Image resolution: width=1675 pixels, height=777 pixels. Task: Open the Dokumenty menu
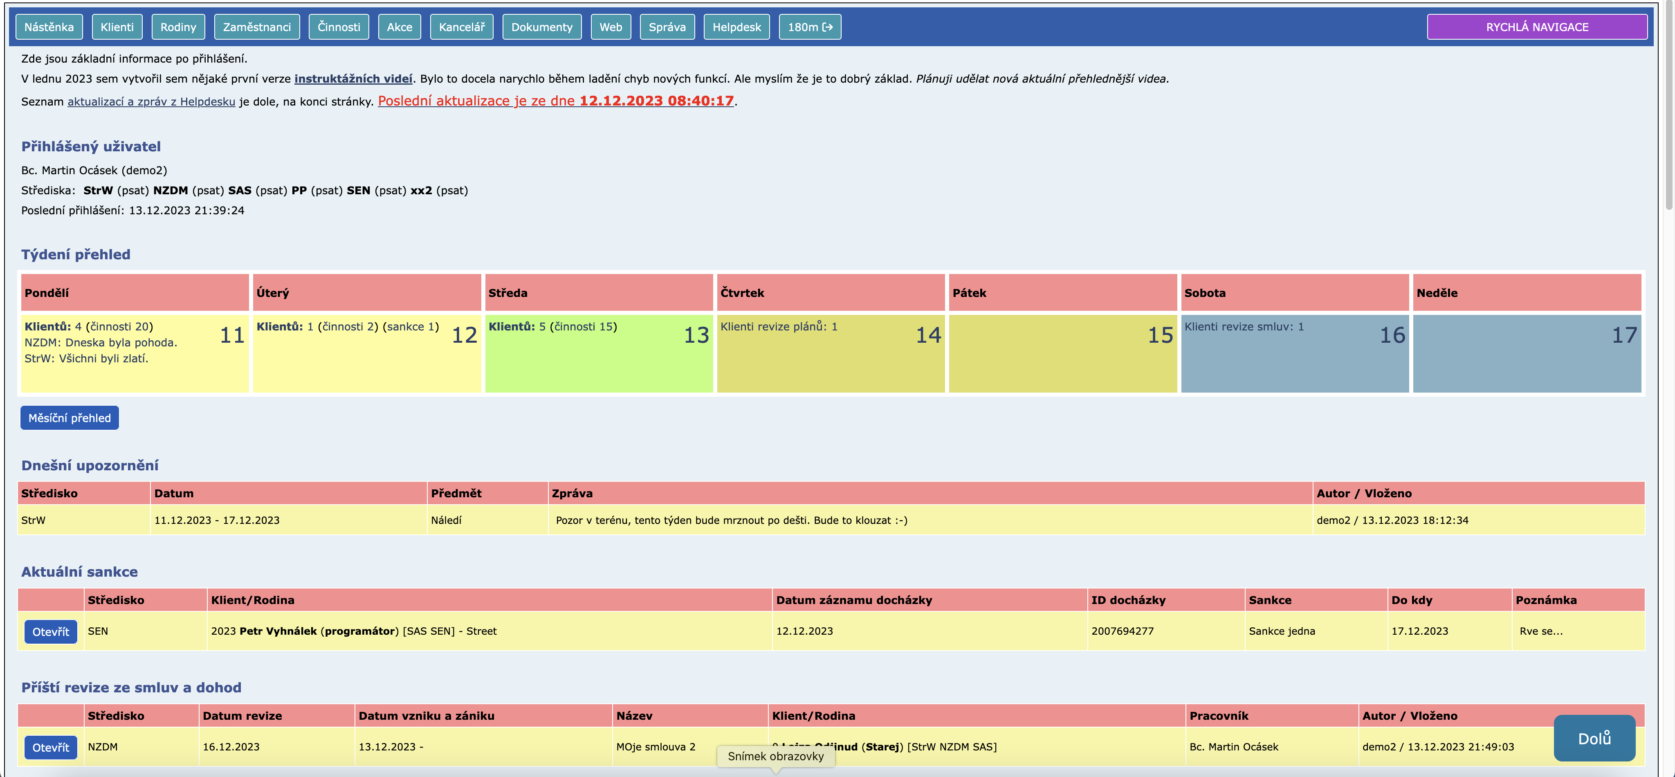tap(542, 27)
